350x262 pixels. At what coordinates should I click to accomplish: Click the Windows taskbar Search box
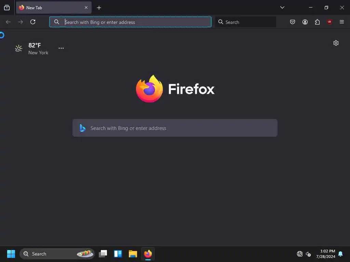pos(57,254)
